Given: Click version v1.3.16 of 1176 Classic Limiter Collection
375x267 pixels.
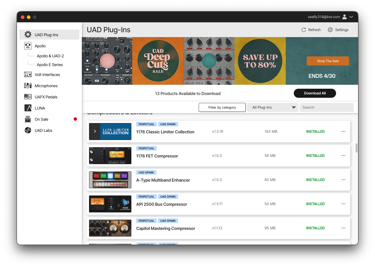Looking at the screenshot, I should pos(217,132).
